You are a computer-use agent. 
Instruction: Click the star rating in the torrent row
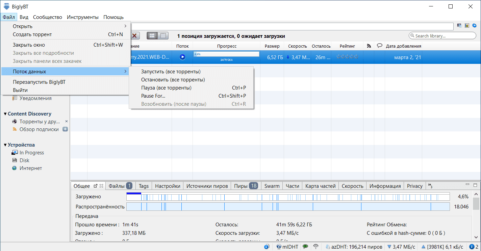347,57
